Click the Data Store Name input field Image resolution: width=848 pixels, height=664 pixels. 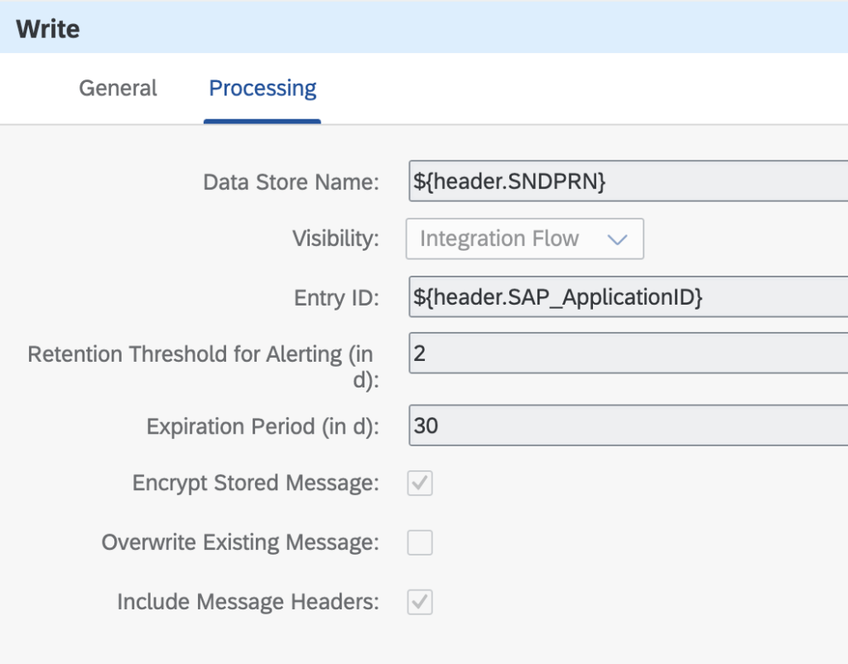point(629,181)
